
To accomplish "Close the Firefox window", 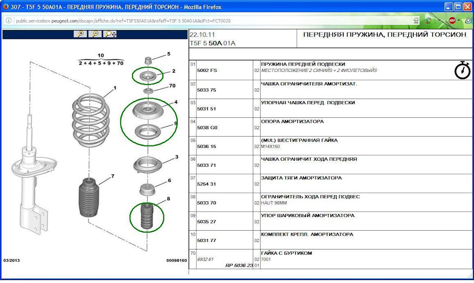I will [468, 6].
